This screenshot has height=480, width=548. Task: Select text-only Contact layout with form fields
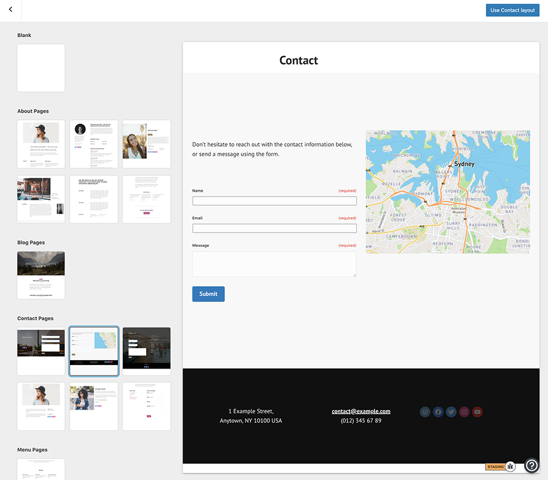click(147, 406)
